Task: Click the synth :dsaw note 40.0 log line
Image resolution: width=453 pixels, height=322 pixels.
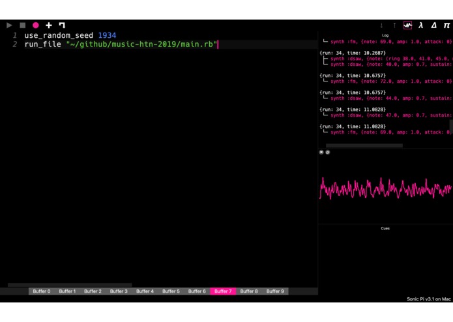Action: [x=391, y=64]
